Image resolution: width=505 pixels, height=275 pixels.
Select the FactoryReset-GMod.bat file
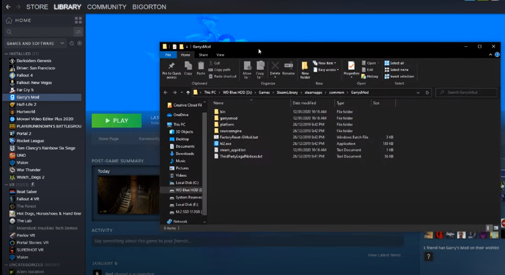pos(239,137)
